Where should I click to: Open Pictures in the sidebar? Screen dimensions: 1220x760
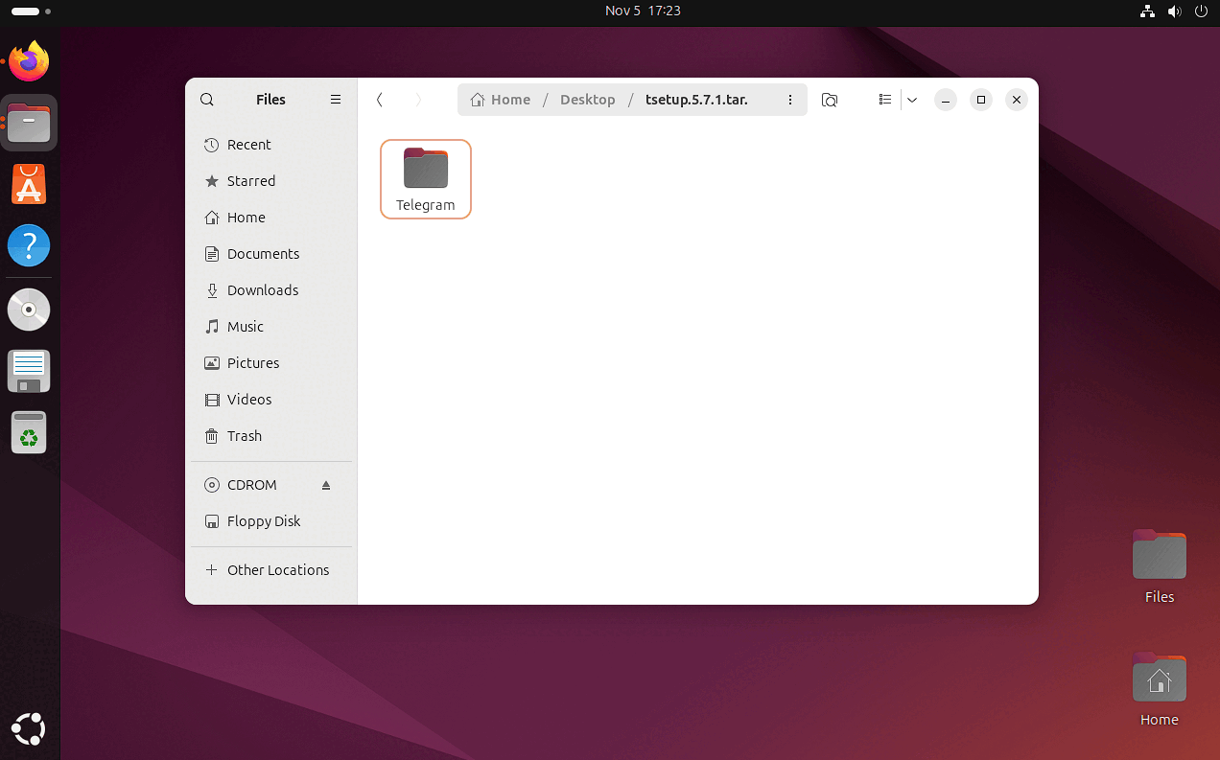click(271, 363)
